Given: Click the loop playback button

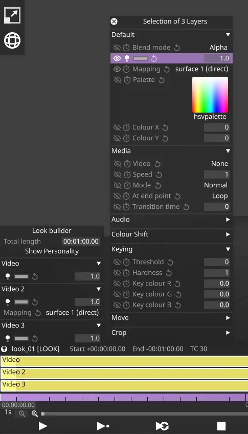Looking at the screenshot, I should 162,426.
